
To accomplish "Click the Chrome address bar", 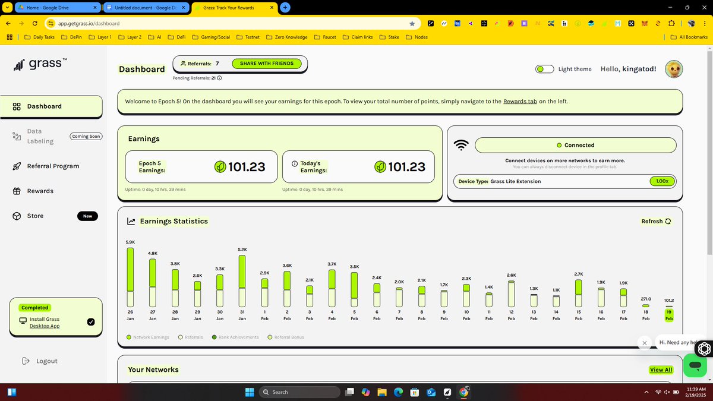I will pos(232,24).
